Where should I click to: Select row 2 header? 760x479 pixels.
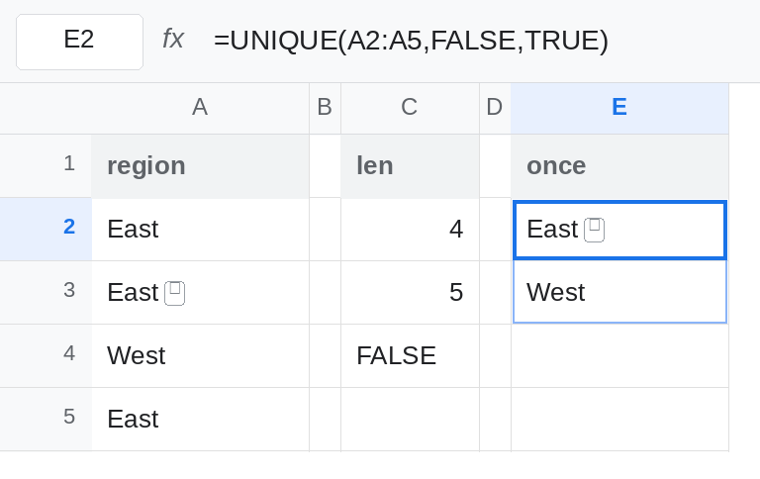point(46,230)
